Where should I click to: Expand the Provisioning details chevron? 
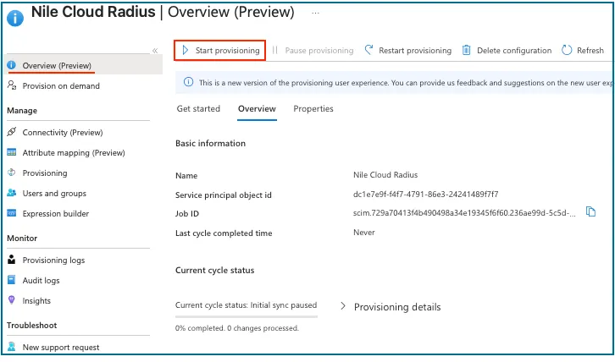[343, 306]
